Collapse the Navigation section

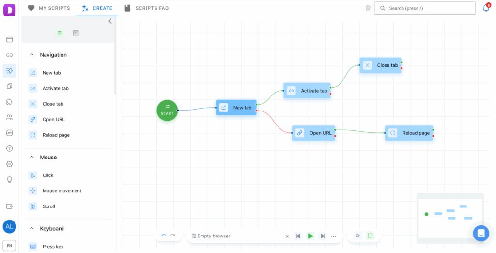click(32, 55)
